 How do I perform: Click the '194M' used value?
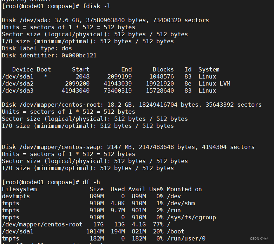tap(118, 231)
